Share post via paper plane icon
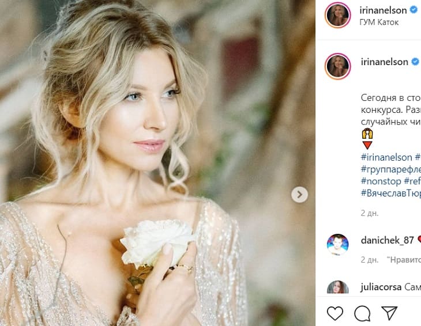The image size is (421, 326). 389,313
